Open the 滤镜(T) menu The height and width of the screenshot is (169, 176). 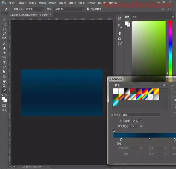72,3
